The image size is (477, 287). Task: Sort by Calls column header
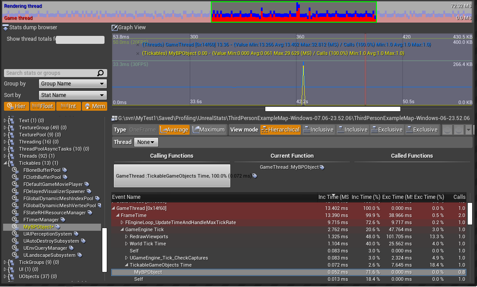point(456,197)
